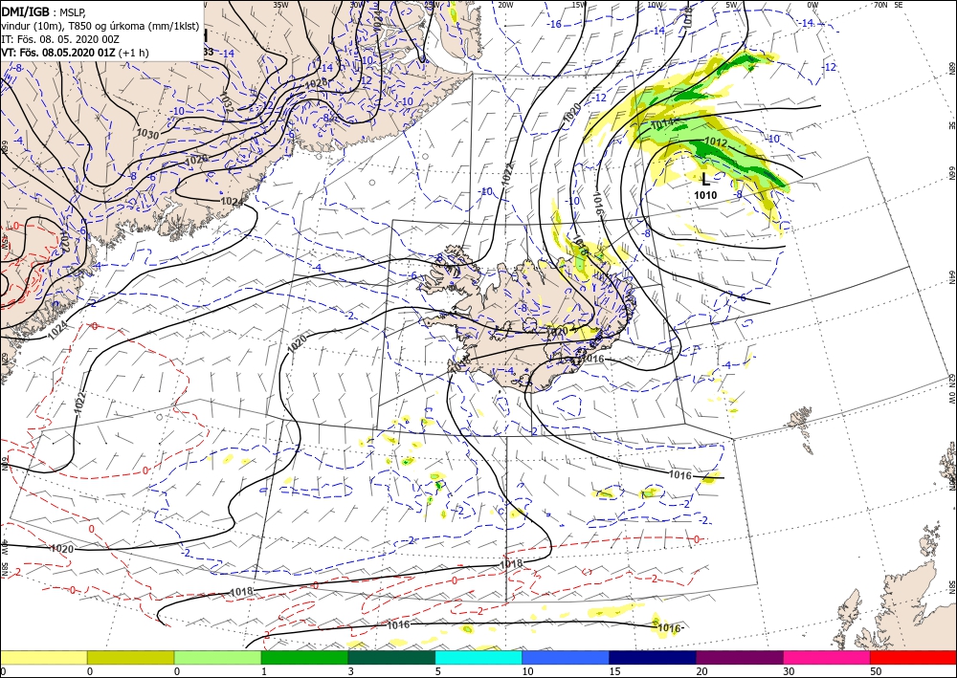Pick the cyan 5 mm legend swatch
The image size is (957, 678).
pos(478,658)
